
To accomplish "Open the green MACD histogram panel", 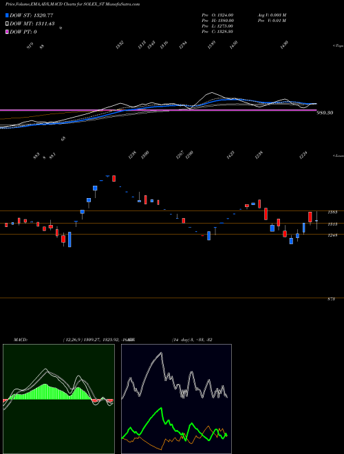I will [58, 399].
